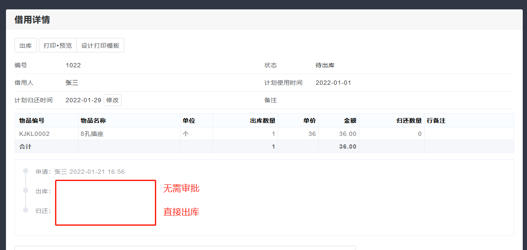The width and height of the screenshot is (527, 250).
Task: Click the 出库数量 column header
Action: point(262,121)
